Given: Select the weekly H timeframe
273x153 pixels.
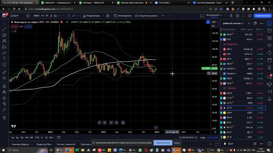Looking at the screenshot, I should (x=59, y=16).
